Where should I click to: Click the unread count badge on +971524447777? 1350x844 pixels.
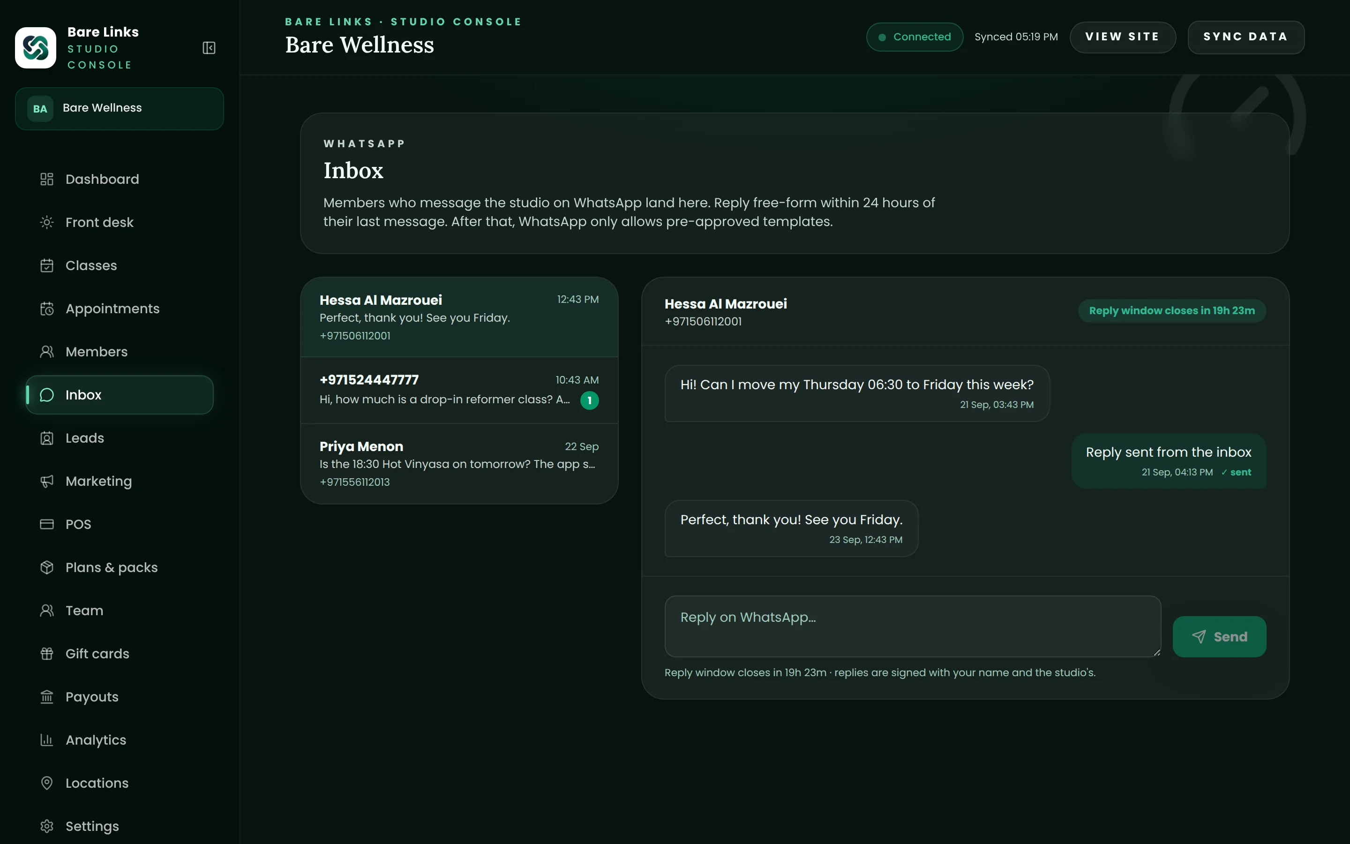coord(590,400)
